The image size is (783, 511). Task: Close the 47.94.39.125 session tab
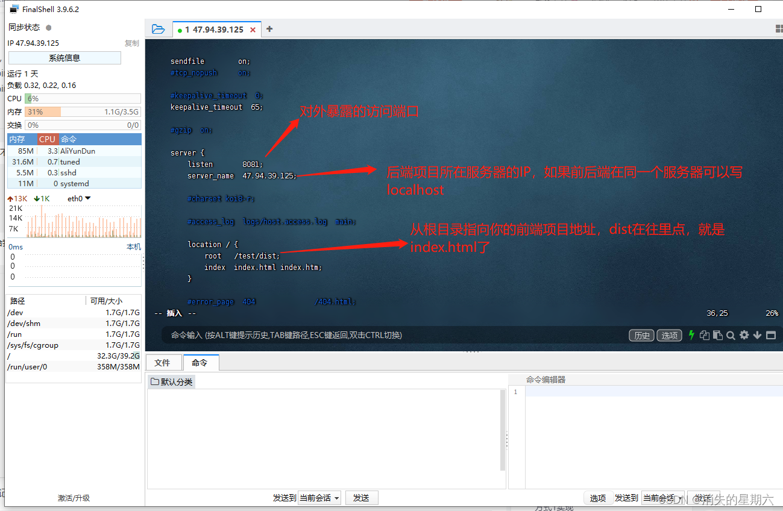[253, 30]
